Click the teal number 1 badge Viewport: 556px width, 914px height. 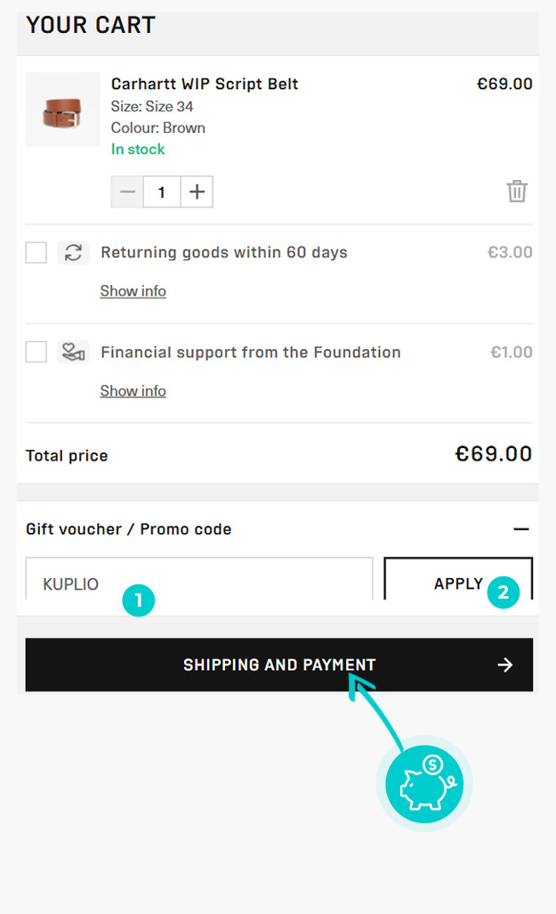tap(139, 600)
